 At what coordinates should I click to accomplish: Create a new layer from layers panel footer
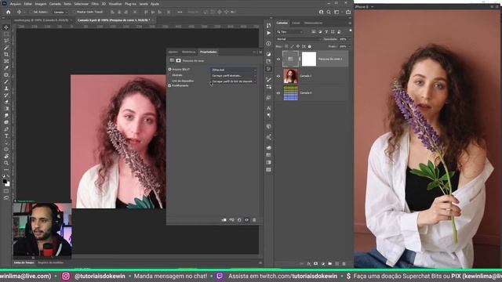pos(336,264)
